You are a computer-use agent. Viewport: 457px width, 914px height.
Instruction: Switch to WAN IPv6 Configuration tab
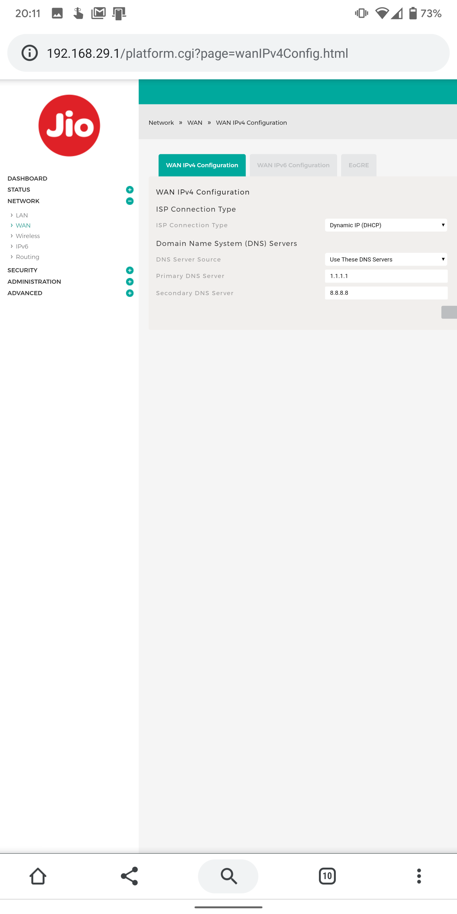point(293,165)
